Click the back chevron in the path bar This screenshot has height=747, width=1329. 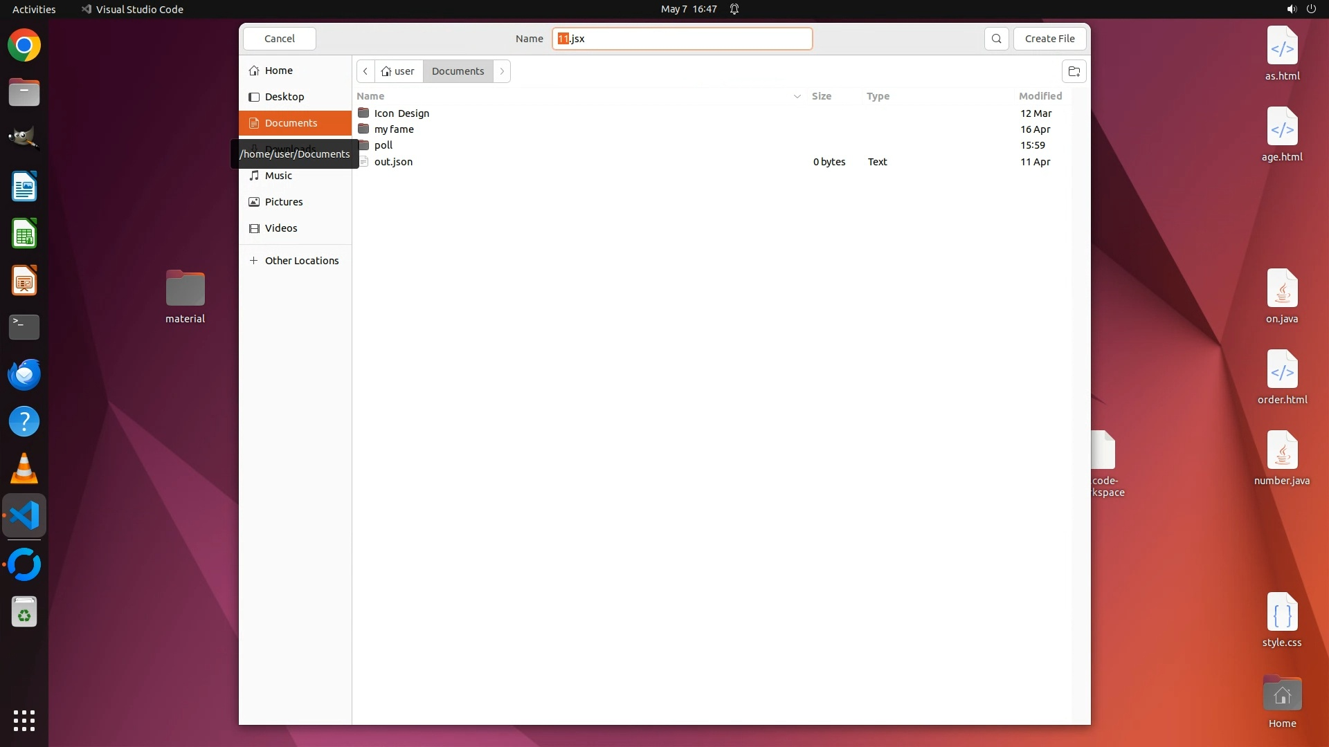365,71
